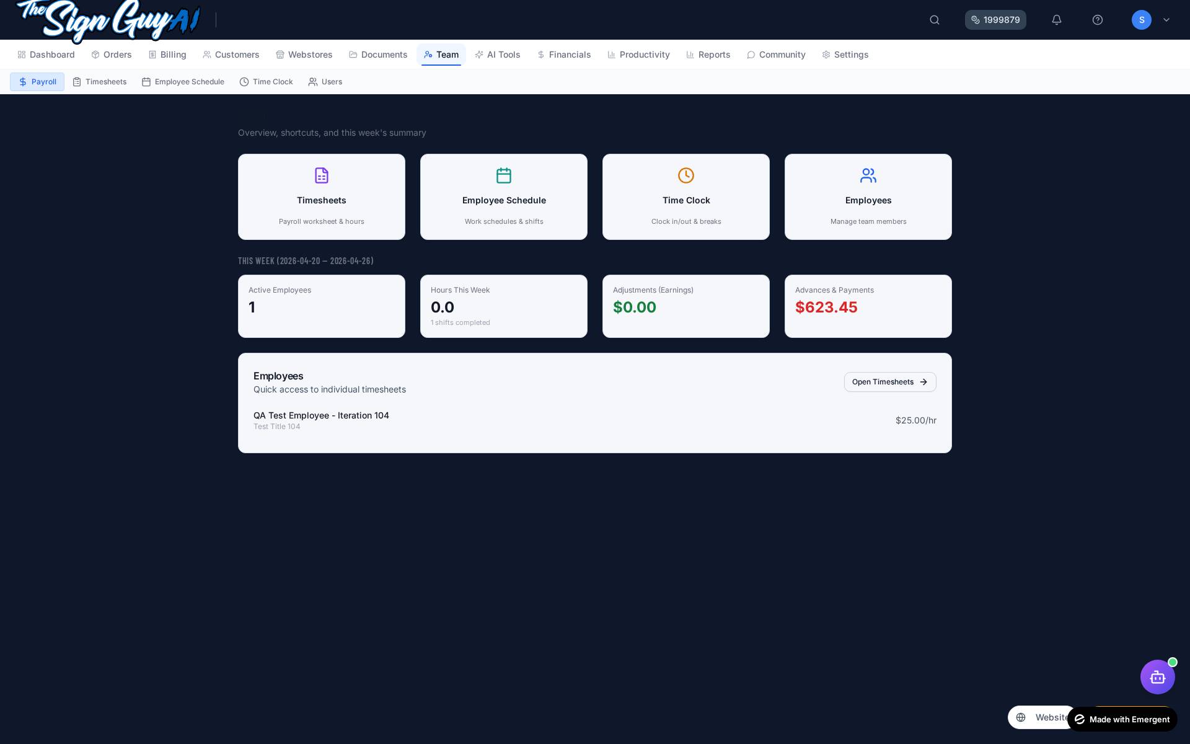
Task: Open the purple chatbot assistant button
Action: [1158, 677]
